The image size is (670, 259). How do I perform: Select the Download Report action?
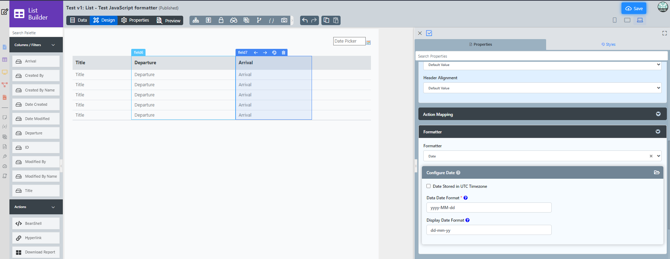point(36,252)
